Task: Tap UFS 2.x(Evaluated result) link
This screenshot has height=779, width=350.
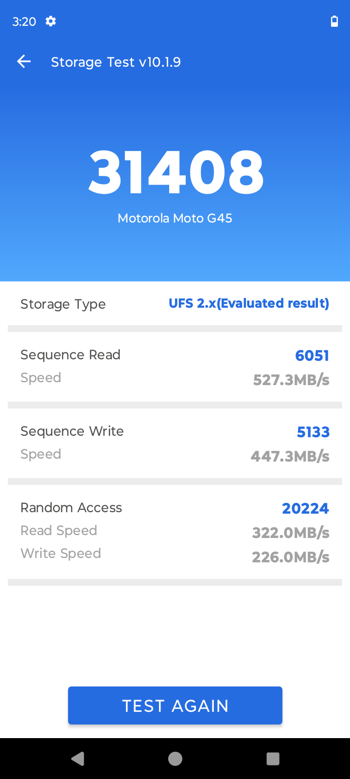Action: click(x=248, y=303)
